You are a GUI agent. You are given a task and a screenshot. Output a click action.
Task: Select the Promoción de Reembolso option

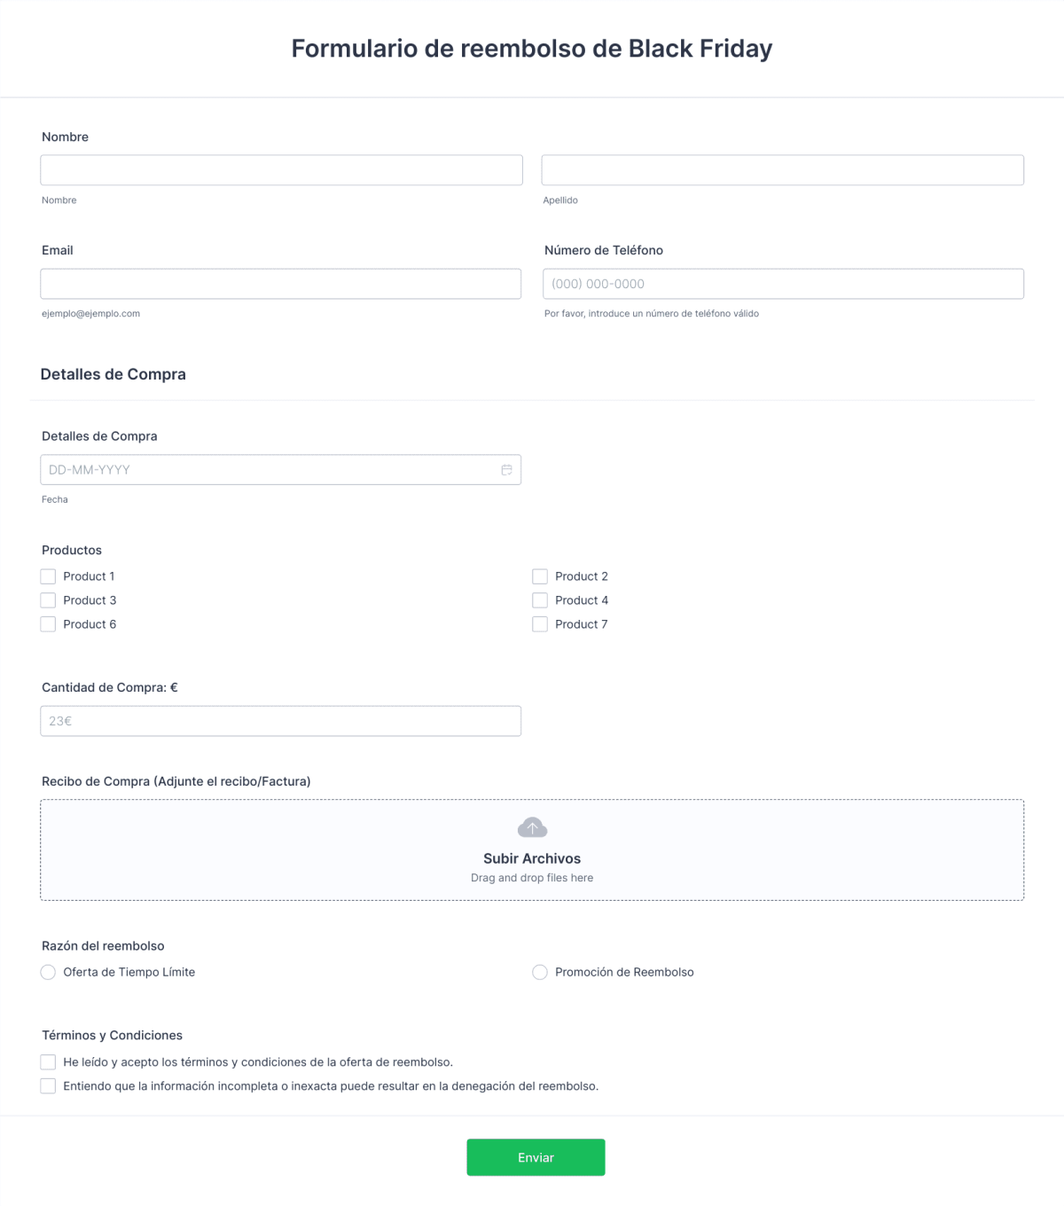pyautogui.click(x=540, y=972)
